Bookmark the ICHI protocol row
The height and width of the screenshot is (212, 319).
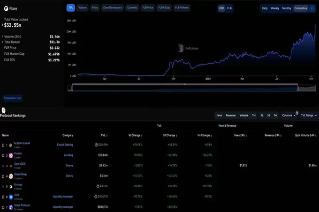(x=3, y=197)
